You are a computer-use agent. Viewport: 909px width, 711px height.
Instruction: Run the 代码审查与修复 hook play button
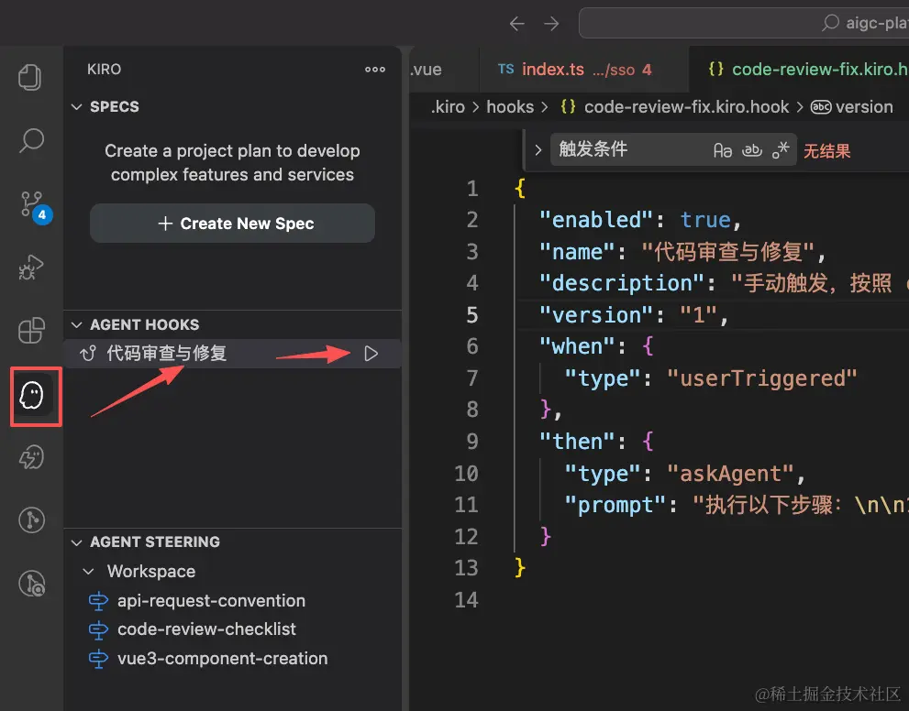pos(371,354)
